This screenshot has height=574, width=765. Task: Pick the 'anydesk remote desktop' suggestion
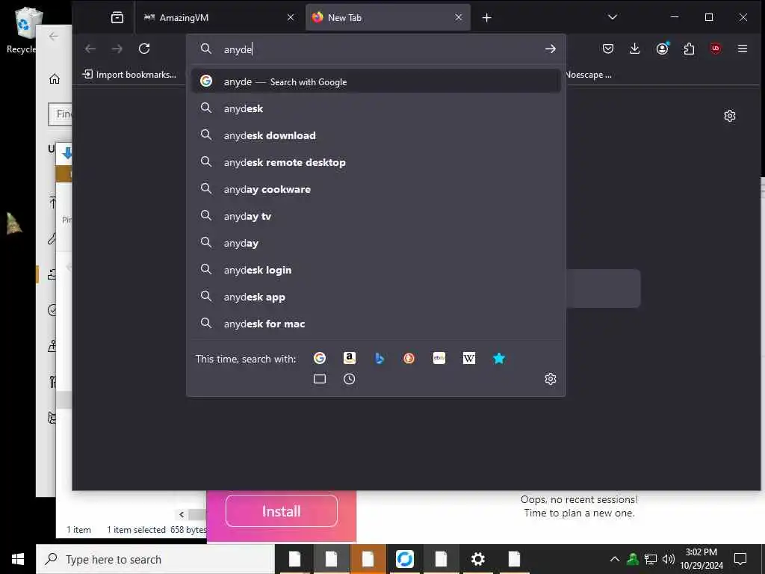pos(376,162)
